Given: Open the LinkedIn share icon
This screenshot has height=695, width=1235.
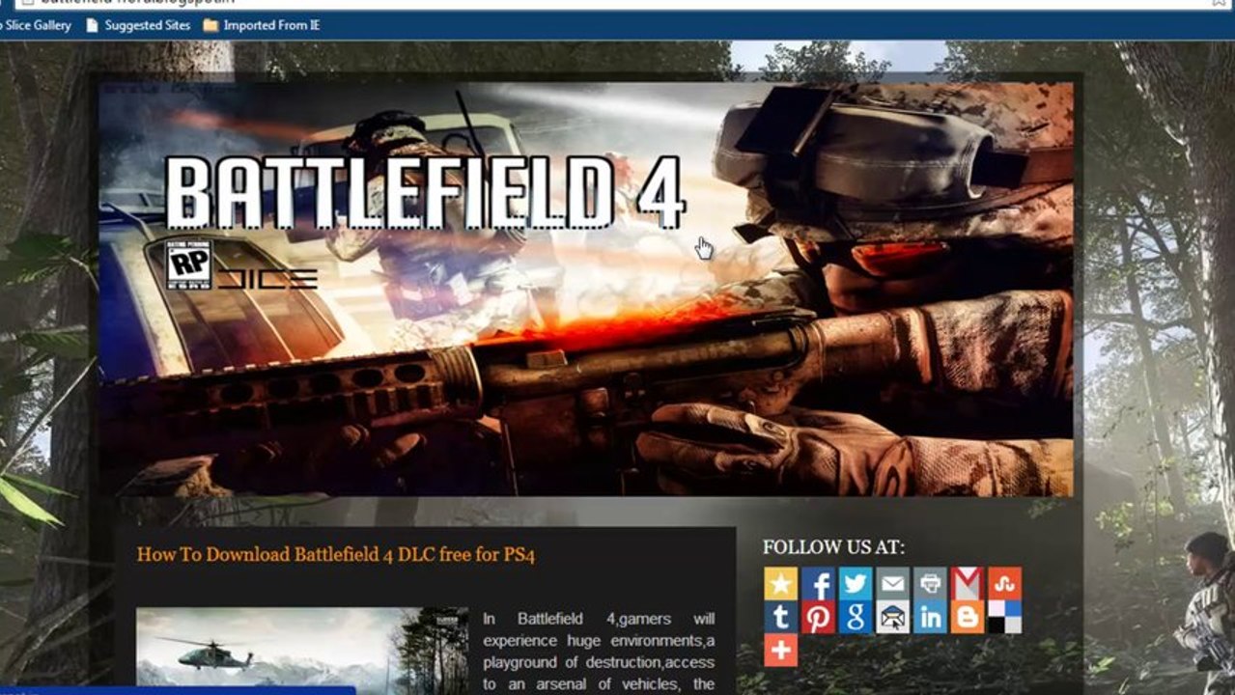Looking at the screenshot, I should pyautogui.click(x=930, y=617).
